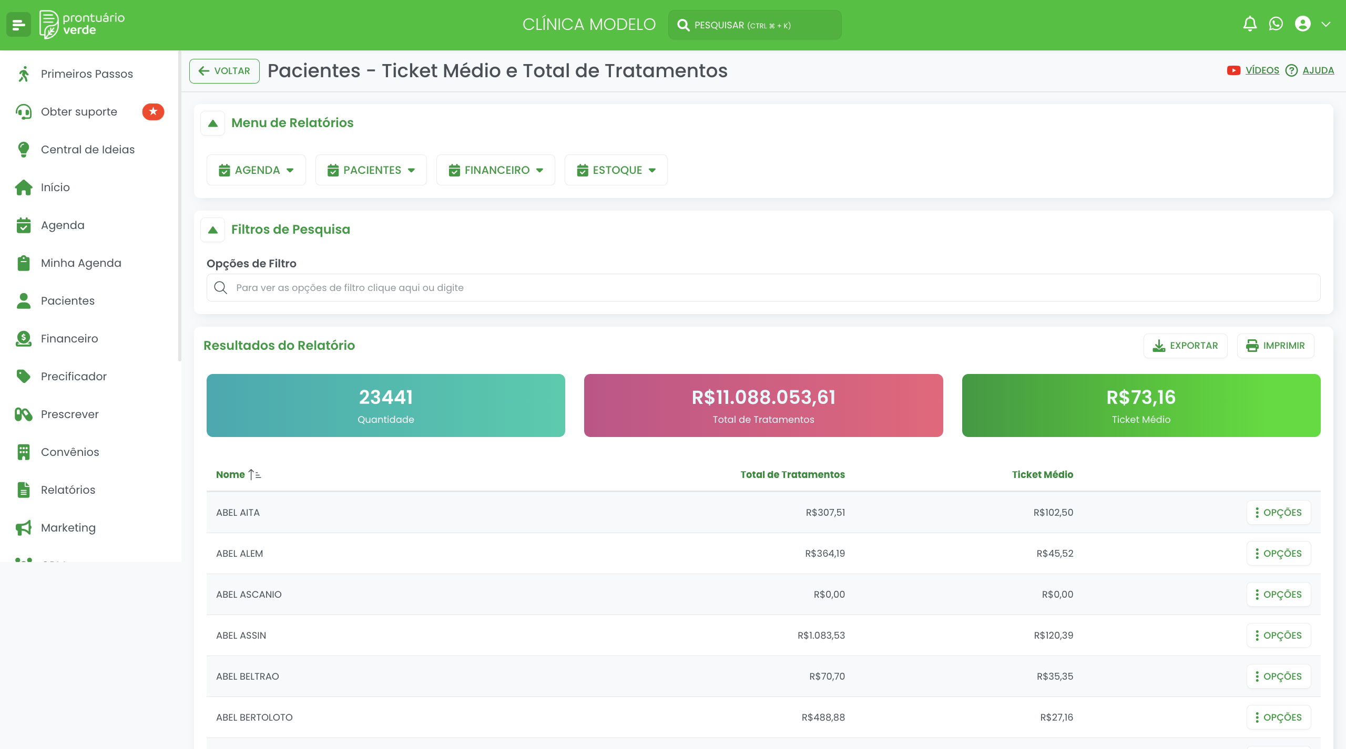Click the red star badge on Obter suporte
Image resolution: width=1346 pixels, height=749 pixels.
pyautogui.click(x=153, y=112)
